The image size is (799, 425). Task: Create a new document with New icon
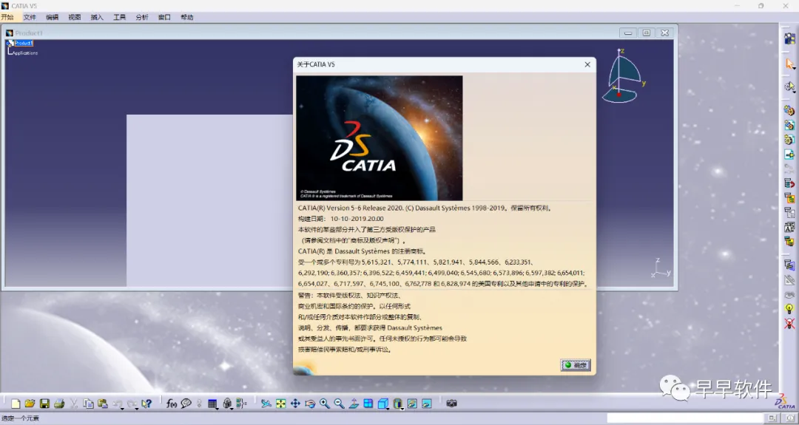[16, 404]
